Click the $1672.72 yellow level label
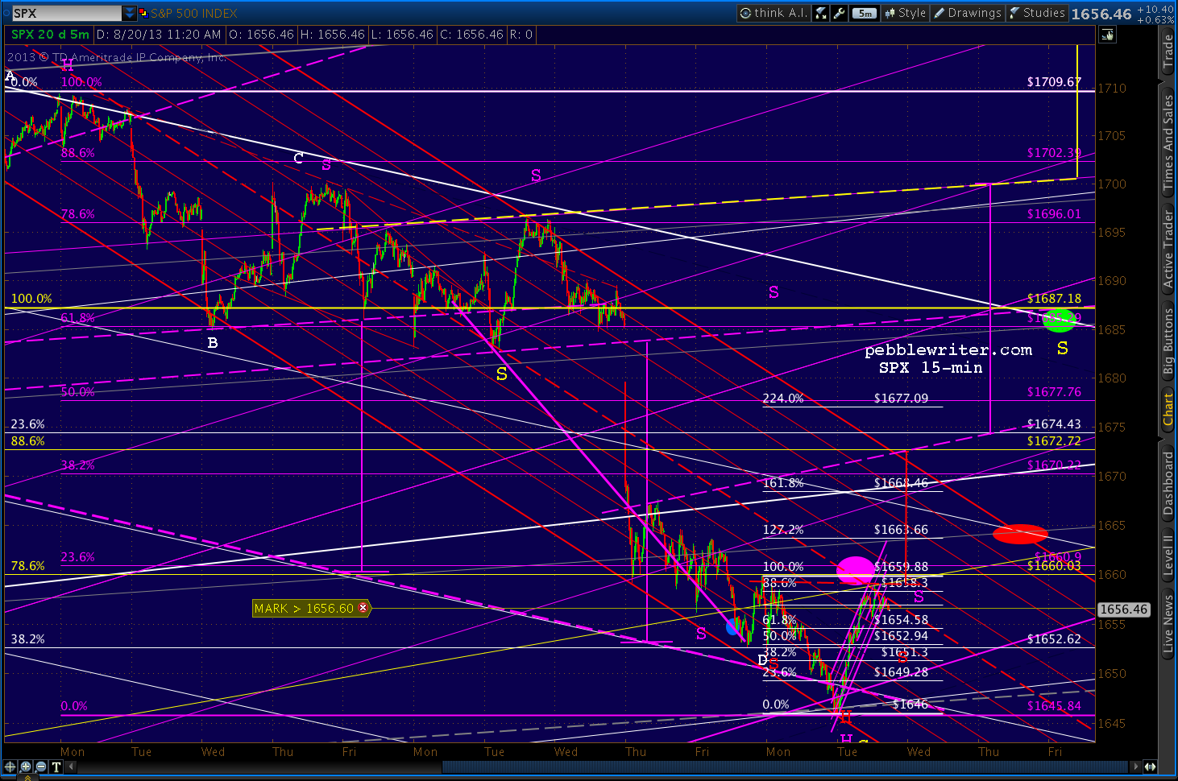Screen dimensions: 1178x781 1054,440
